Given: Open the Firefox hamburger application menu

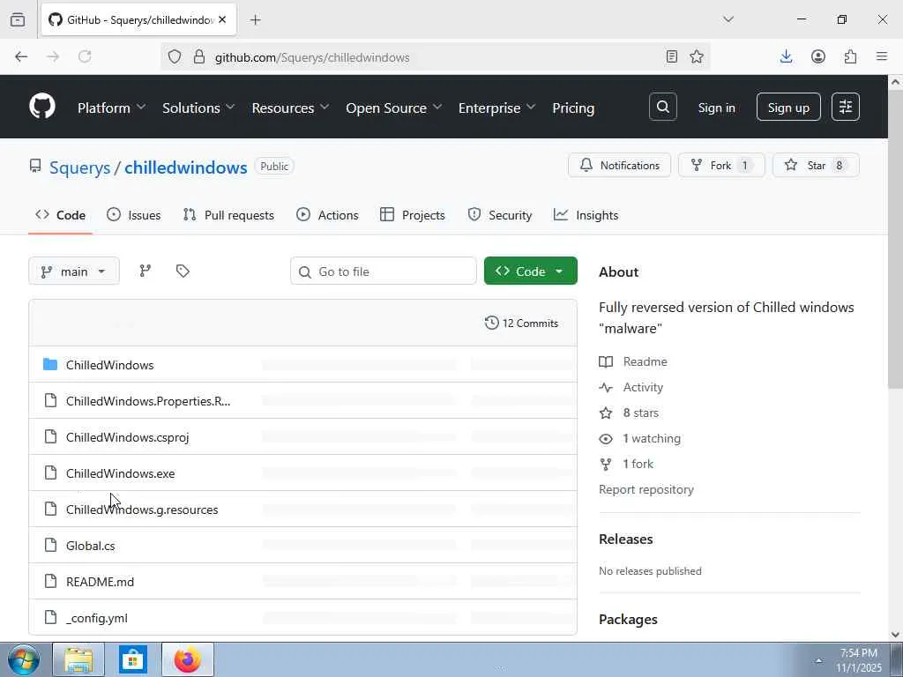Looking at the screenshot, I should [x=882, y=56].
